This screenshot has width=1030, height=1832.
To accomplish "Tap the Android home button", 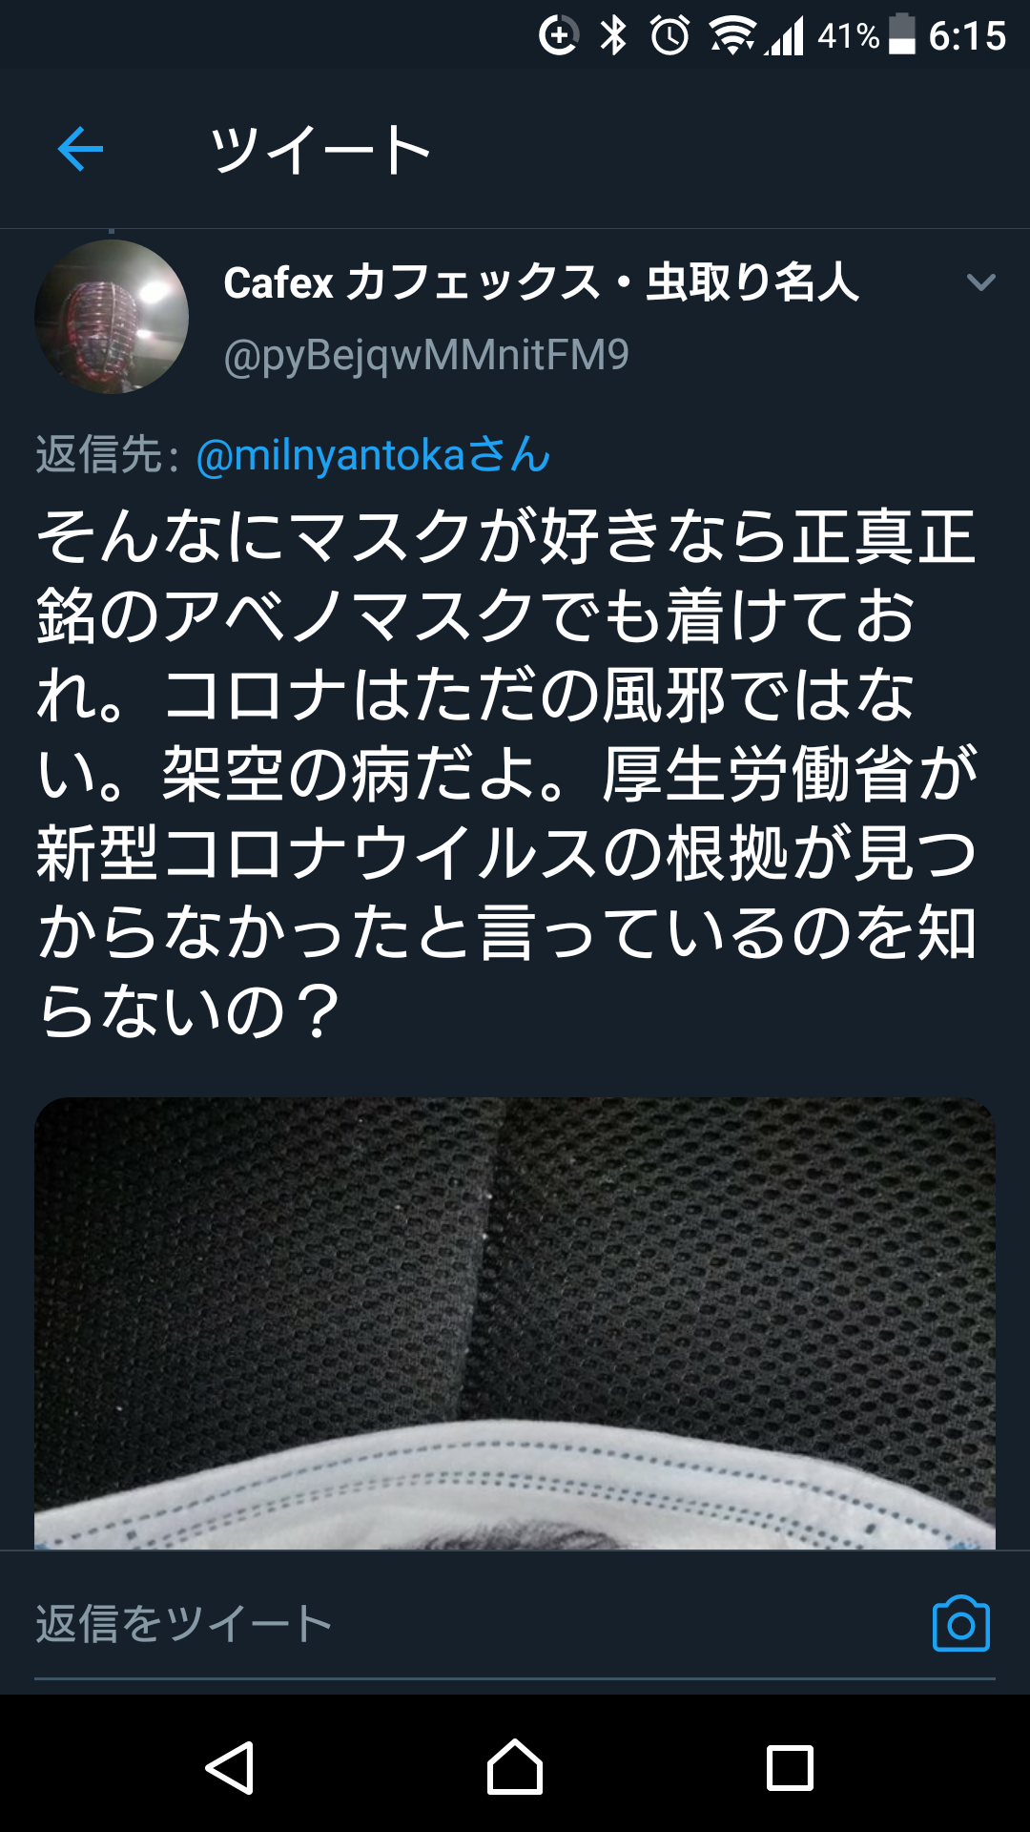I will (515, 1767).
